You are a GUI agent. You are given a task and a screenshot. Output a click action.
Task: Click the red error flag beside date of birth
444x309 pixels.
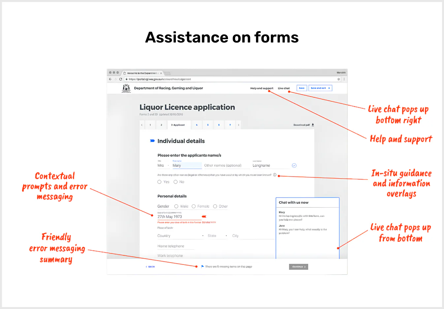(204, 216)
